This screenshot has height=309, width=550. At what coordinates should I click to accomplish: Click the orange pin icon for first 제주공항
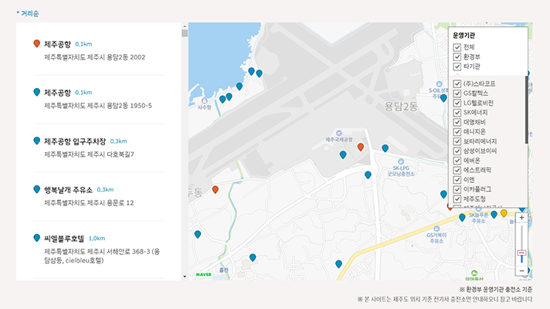pos(36,43)
